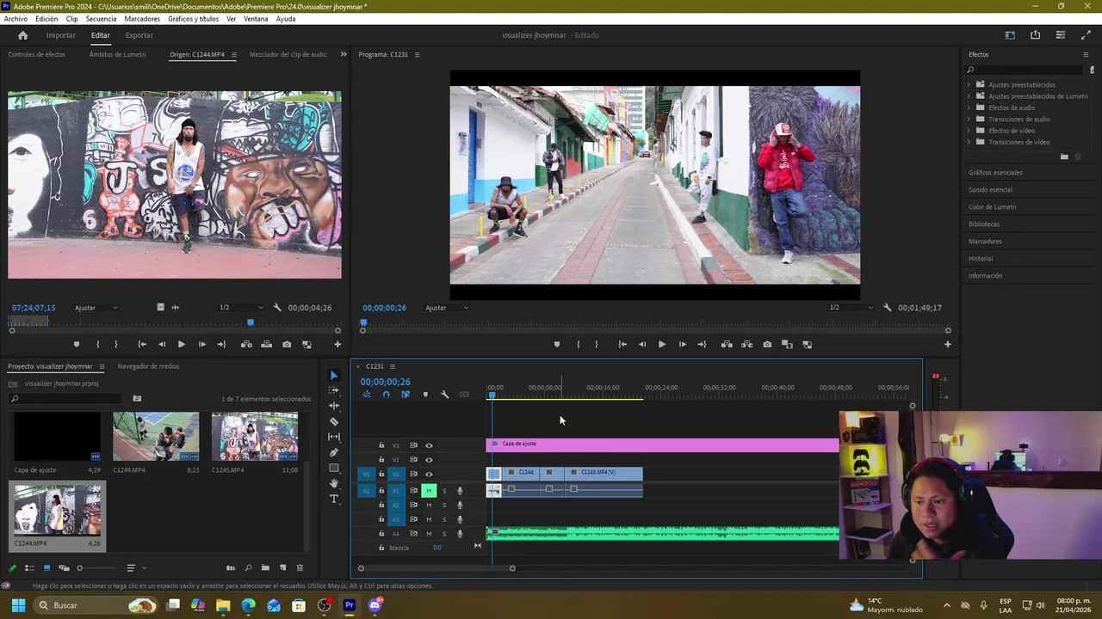Select the Type (T) tool
Image resolution: width=1102 pixels, height=619 pixels.
[334, 499]
